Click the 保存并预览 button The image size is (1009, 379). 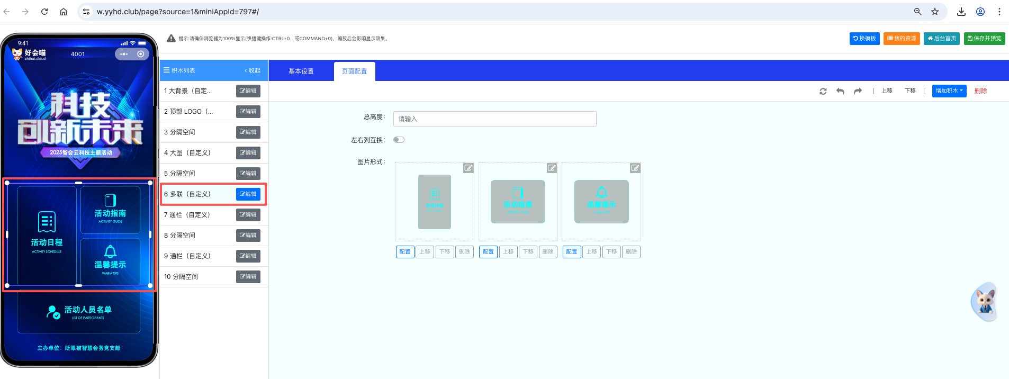click(x=984, y=39)
